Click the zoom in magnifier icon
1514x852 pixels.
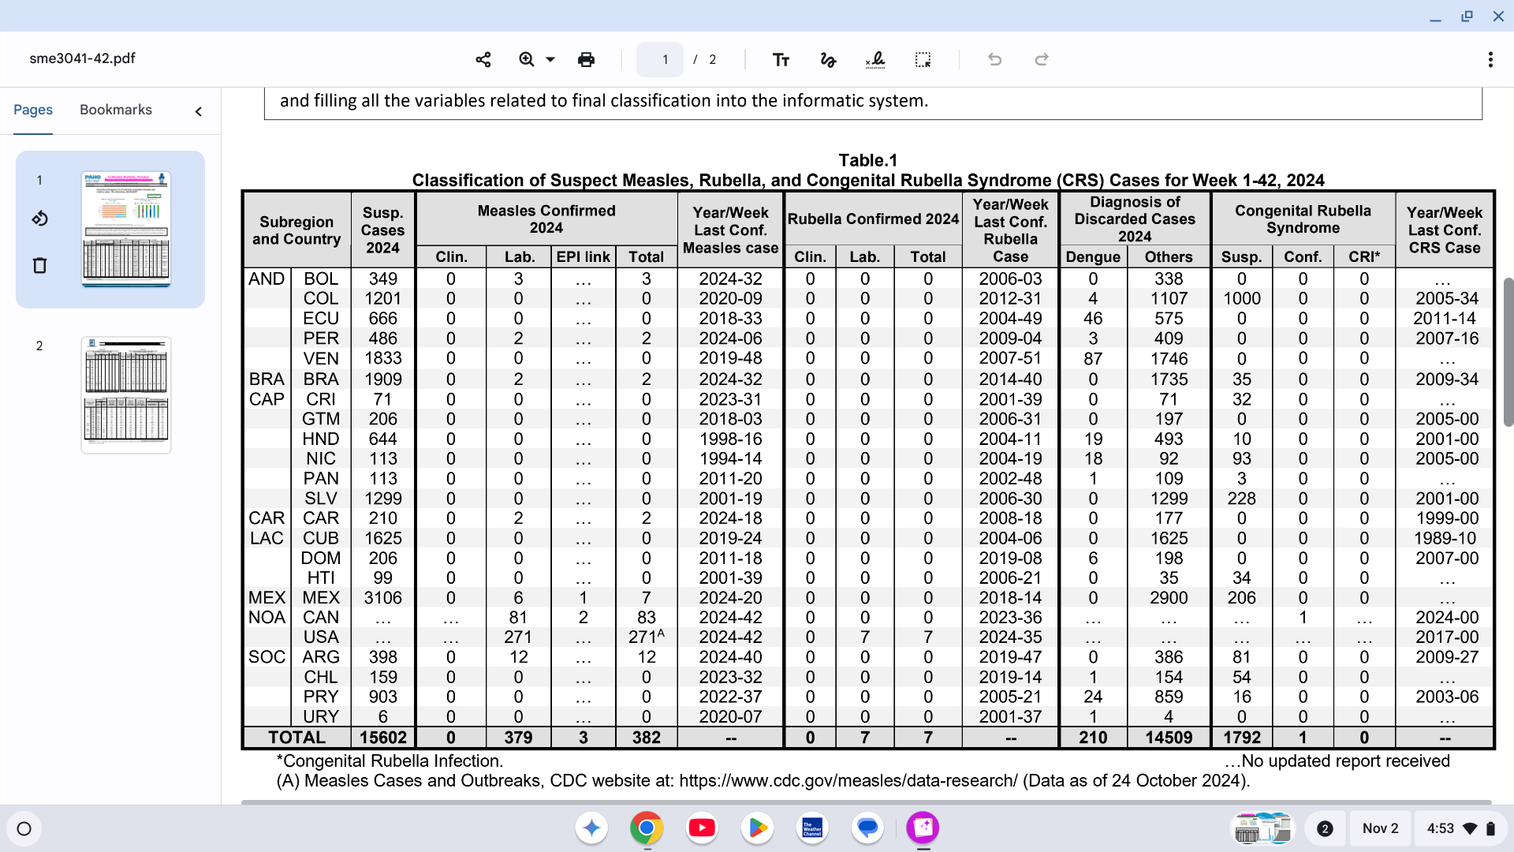[527, 59]
